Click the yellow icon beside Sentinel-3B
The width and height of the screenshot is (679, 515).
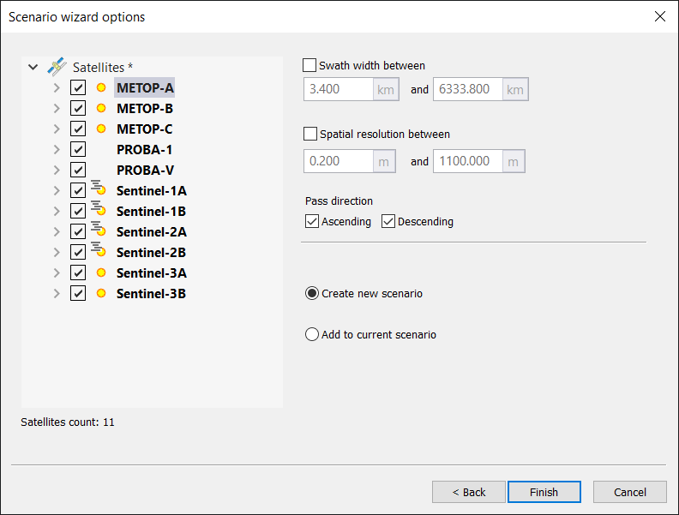pos(100,293)
